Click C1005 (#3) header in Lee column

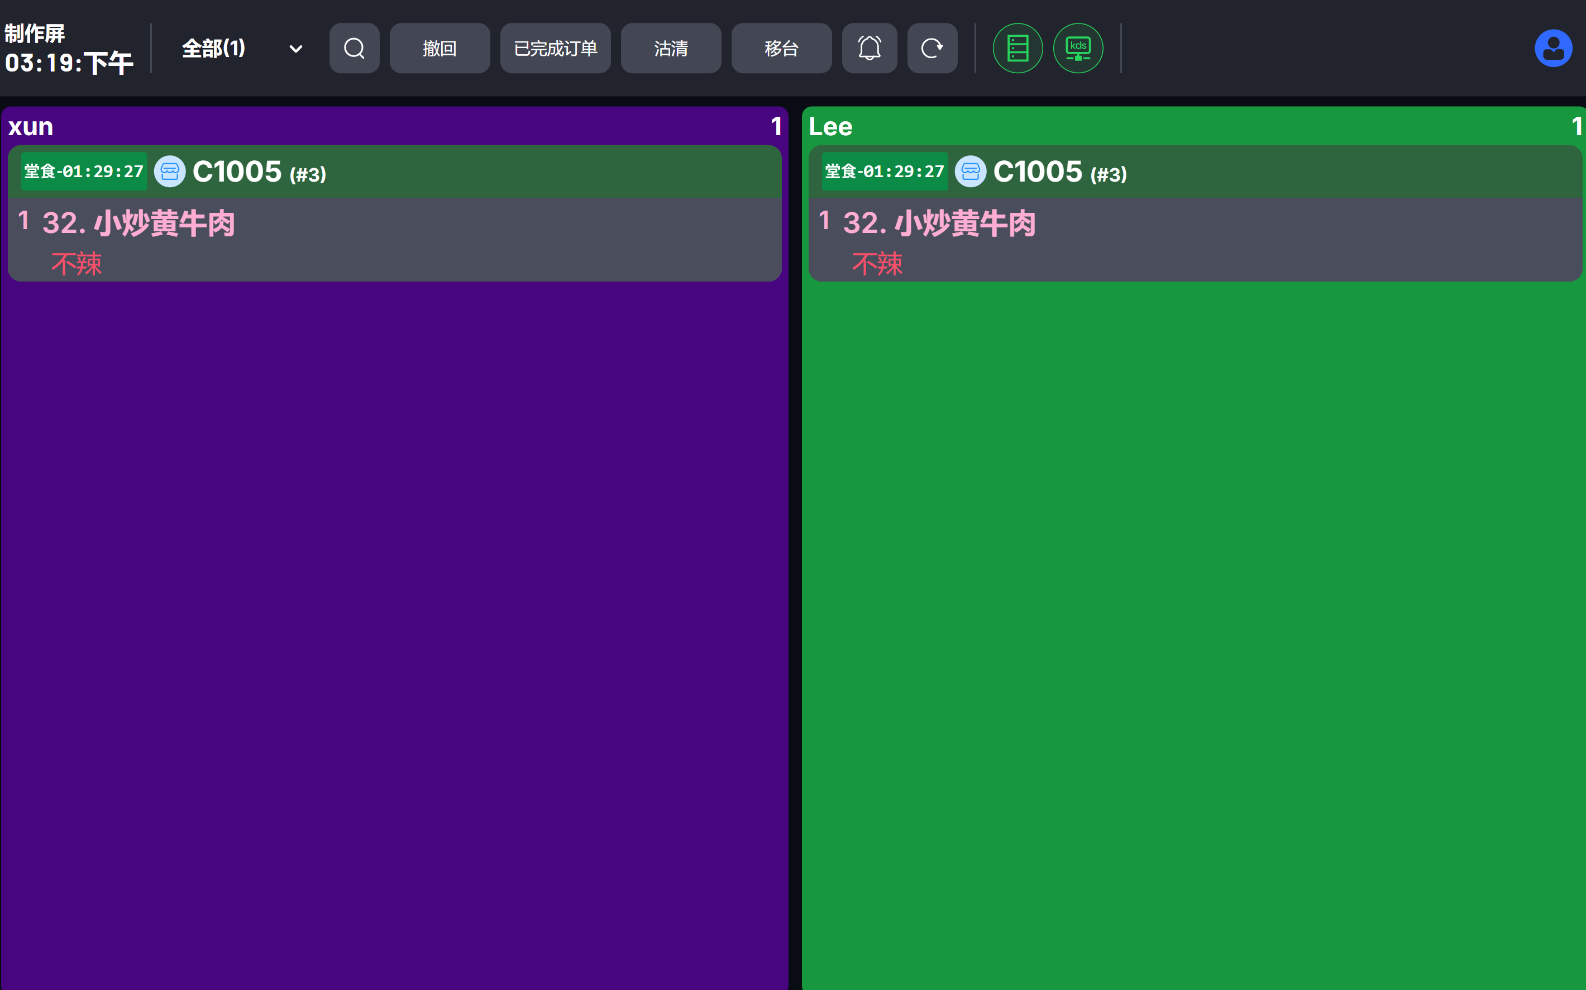coord(1060,172)
